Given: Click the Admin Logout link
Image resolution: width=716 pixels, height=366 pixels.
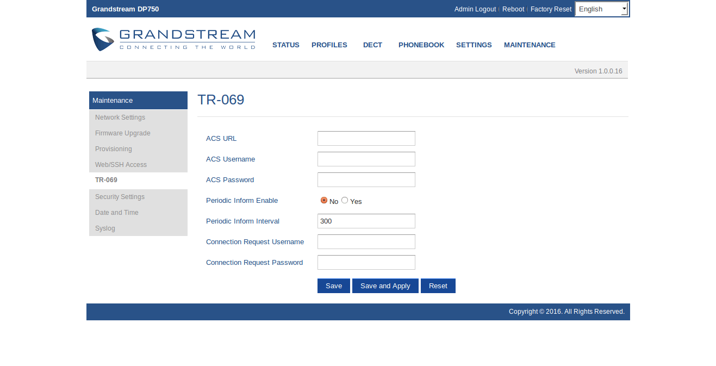Looking at the screenshot, I should tap(475, 9).
